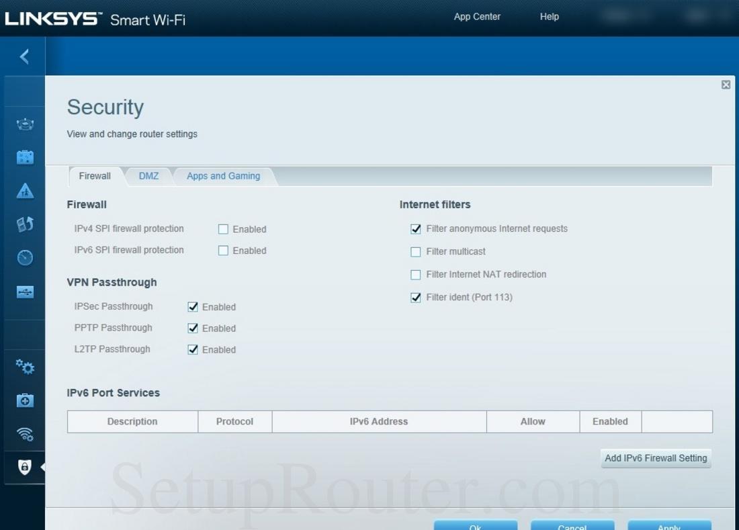Click the Protocol column header
This screenshot has height=530, width=739.
pyautogui.click(x=234, y=422)
